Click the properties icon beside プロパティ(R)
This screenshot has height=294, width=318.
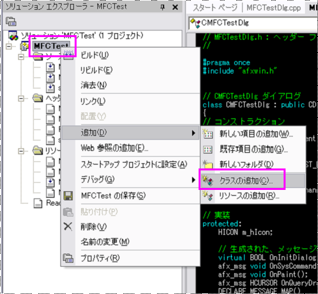68,258
